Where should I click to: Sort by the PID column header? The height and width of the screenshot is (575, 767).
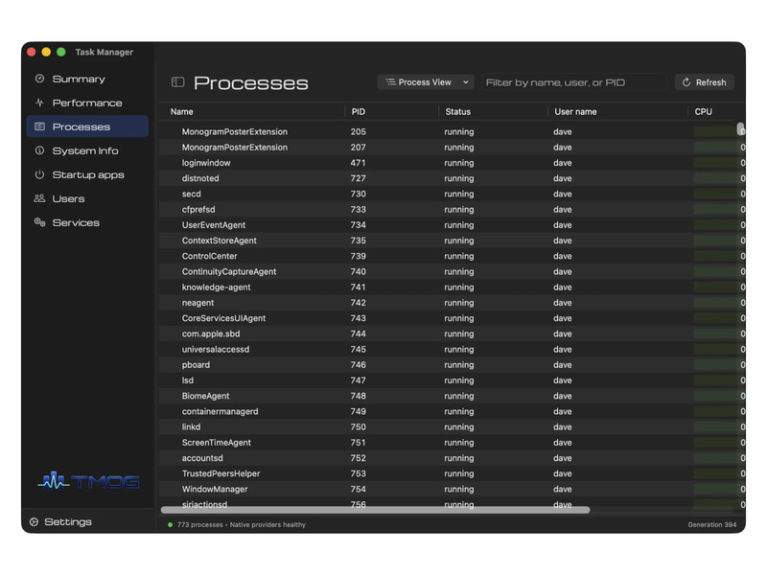[x=358, y=111]
